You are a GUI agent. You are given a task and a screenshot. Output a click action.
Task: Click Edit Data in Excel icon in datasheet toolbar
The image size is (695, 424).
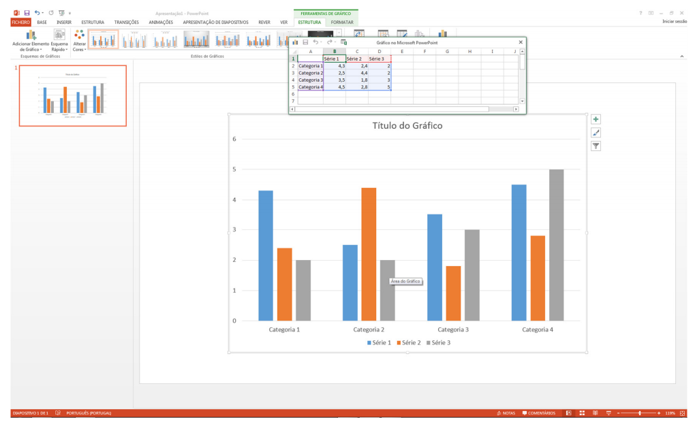[344, 42]
